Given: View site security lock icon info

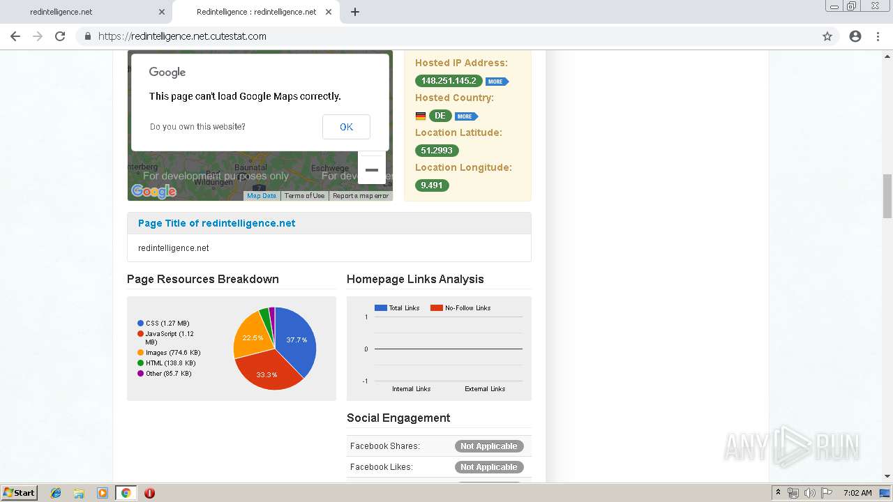Looking at the screenshot, I should [87, 36].
